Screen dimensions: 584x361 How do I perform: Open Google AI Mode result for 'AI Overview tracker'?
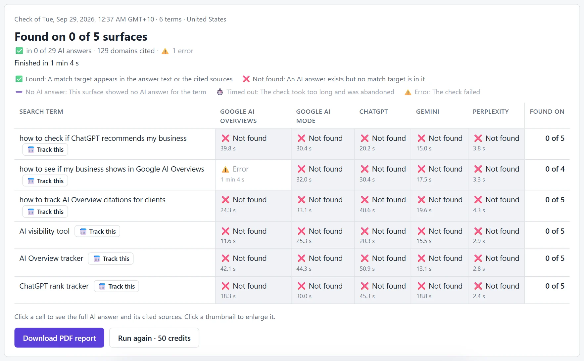[x=323, y=262]
